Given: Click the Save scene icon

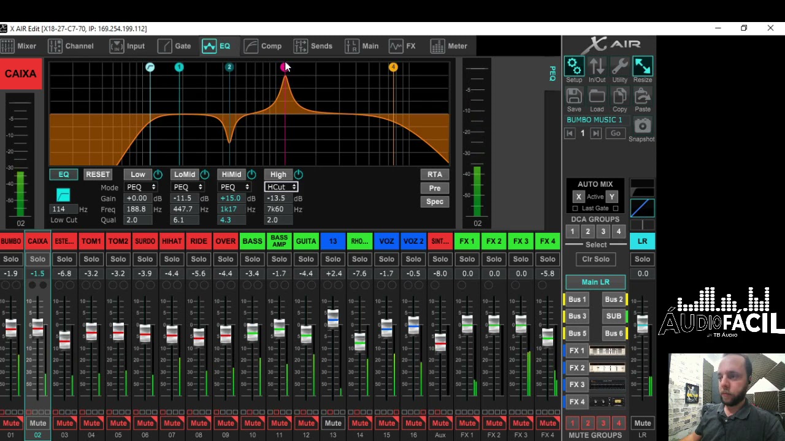Looking at the screenshot, I should click(574, 96).
